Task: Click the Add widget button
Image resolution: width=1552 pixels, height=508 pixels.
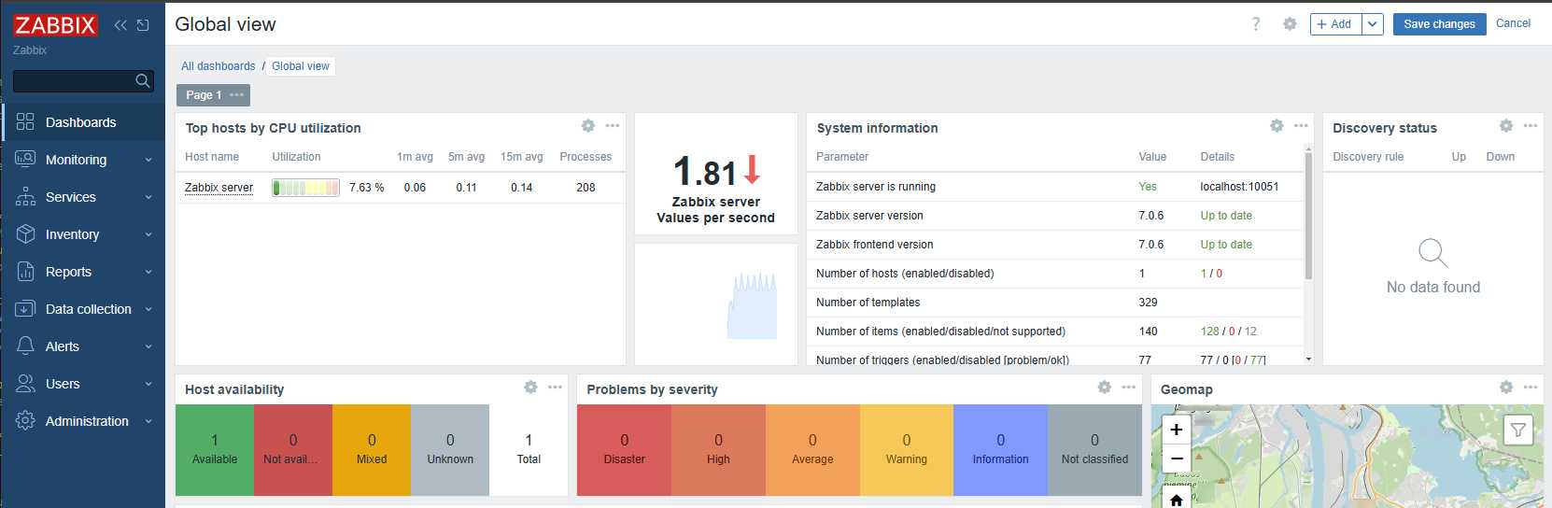Action: coord(1335,24)
